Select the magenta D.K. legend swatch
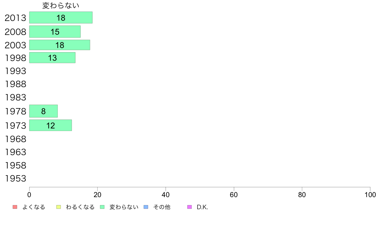This screenshot has height=234, width=379. [x=189, y=207]
